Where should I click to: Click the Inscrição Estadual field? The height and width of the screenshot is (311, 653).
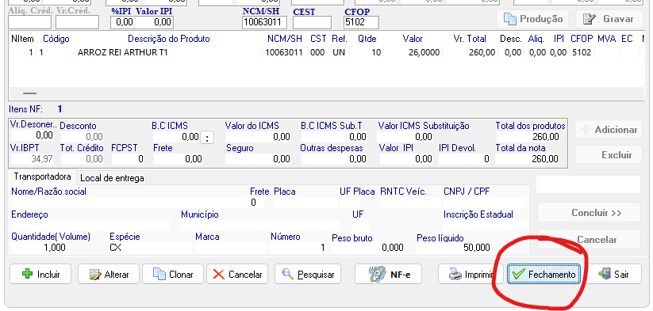[x=485, y=226]
